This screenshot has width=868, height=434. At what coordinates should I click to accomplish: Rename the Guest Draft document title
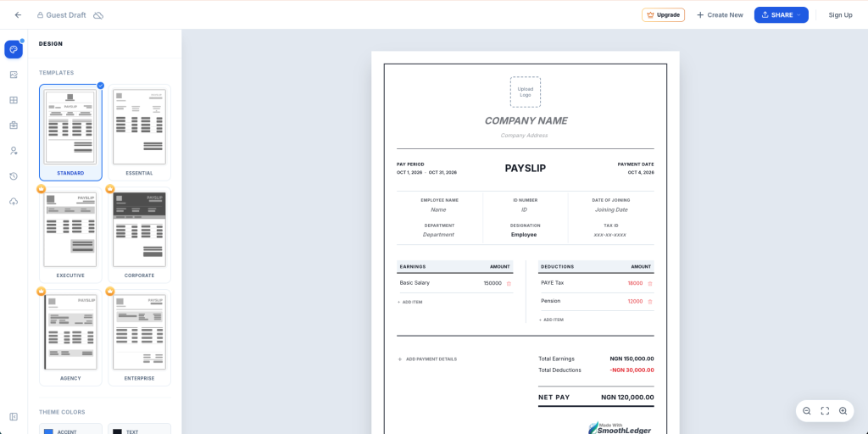[66, 15]
